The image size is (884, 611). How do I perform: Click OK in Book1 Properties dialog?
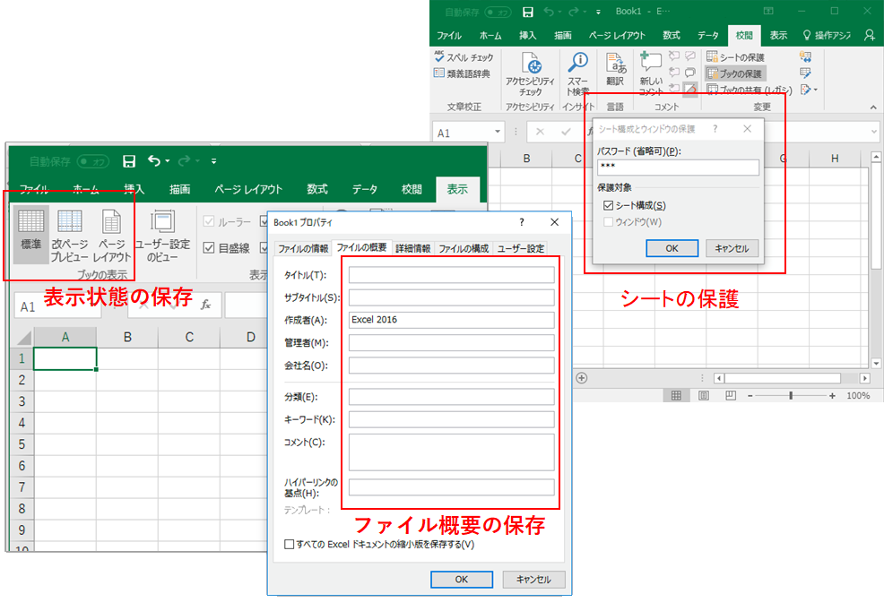coord(462,580)
